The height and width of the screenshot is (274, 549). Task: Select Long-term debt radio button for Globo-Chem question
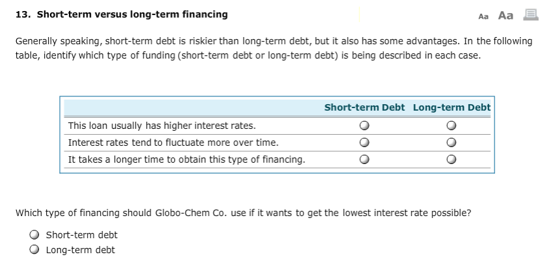34,250
